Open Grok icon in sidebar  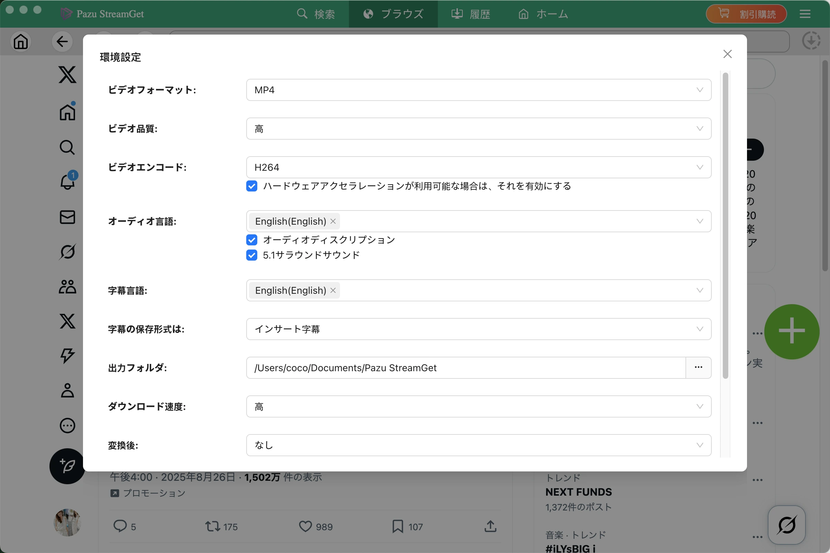[x=67, y=252]
